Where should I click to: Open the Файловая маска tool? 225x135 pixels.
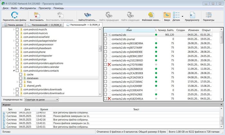pos(151,15)
